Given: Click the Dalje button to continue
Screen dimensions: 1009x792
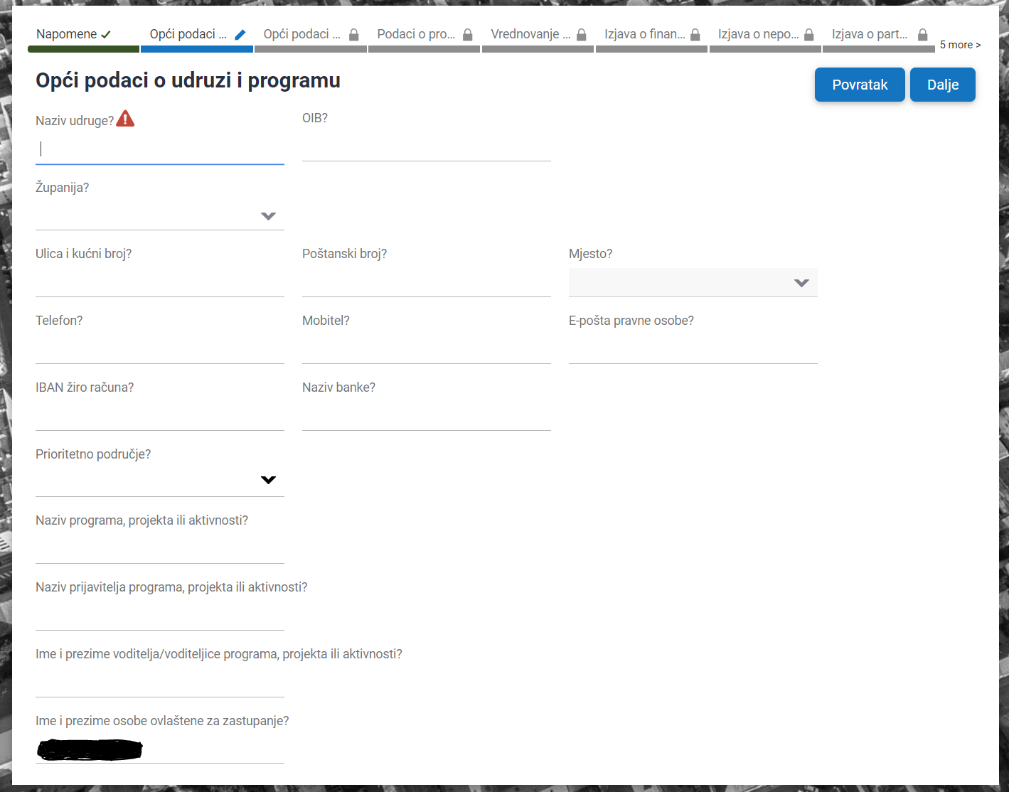Looking at the screenshot, I should coord(943,85).
